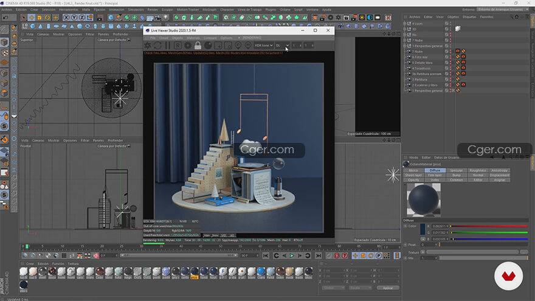
Task: Toggle the Z axis lock
Action: point(82,18)
